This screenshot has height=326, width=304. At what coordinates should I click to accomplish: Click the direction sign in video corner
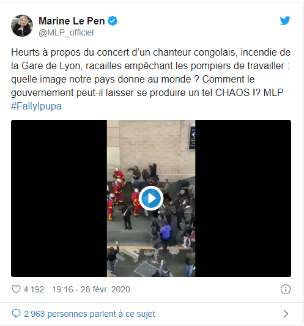pyautogui.click(x=193, y=138)
